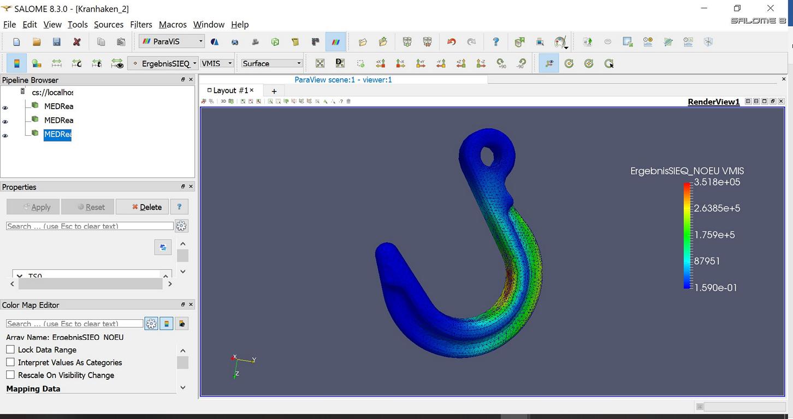Open the Filters menu
793x419 pixels.
tap(141, 25)
